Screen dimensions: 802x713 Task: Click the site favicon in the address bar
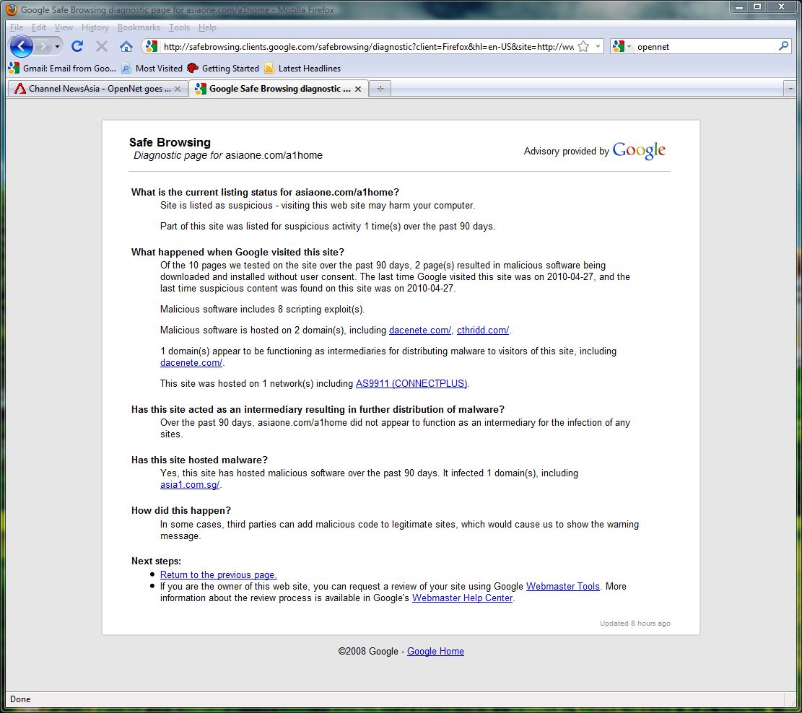[x=151, y=46]
